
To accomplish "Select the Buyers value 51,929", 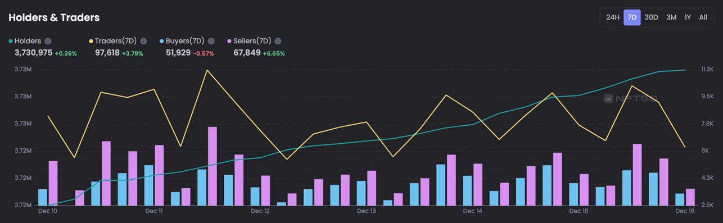I will click(x=178, y=53).
